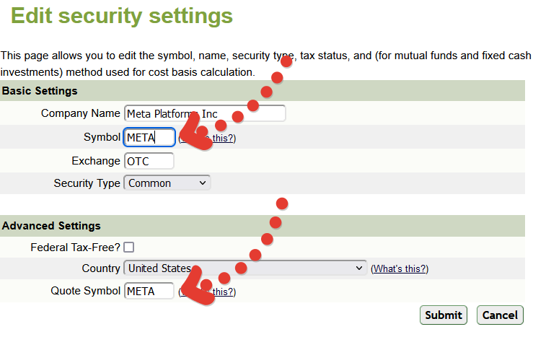Cancel editing the security settings
The width and height of the screenshot is (533, 337).
500,315
